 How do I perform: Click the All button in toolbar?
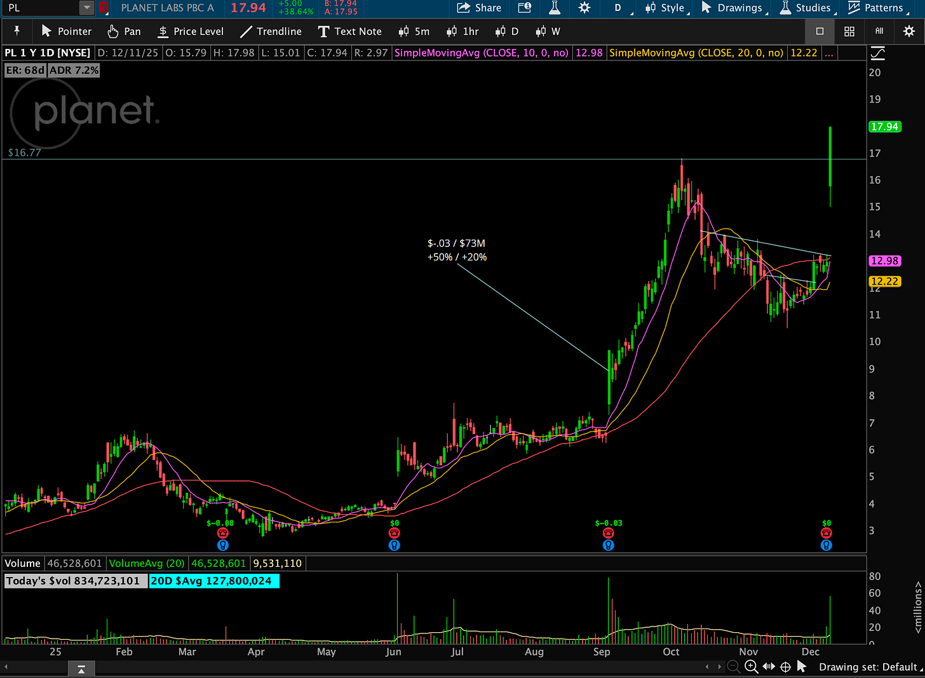[879, 31]
